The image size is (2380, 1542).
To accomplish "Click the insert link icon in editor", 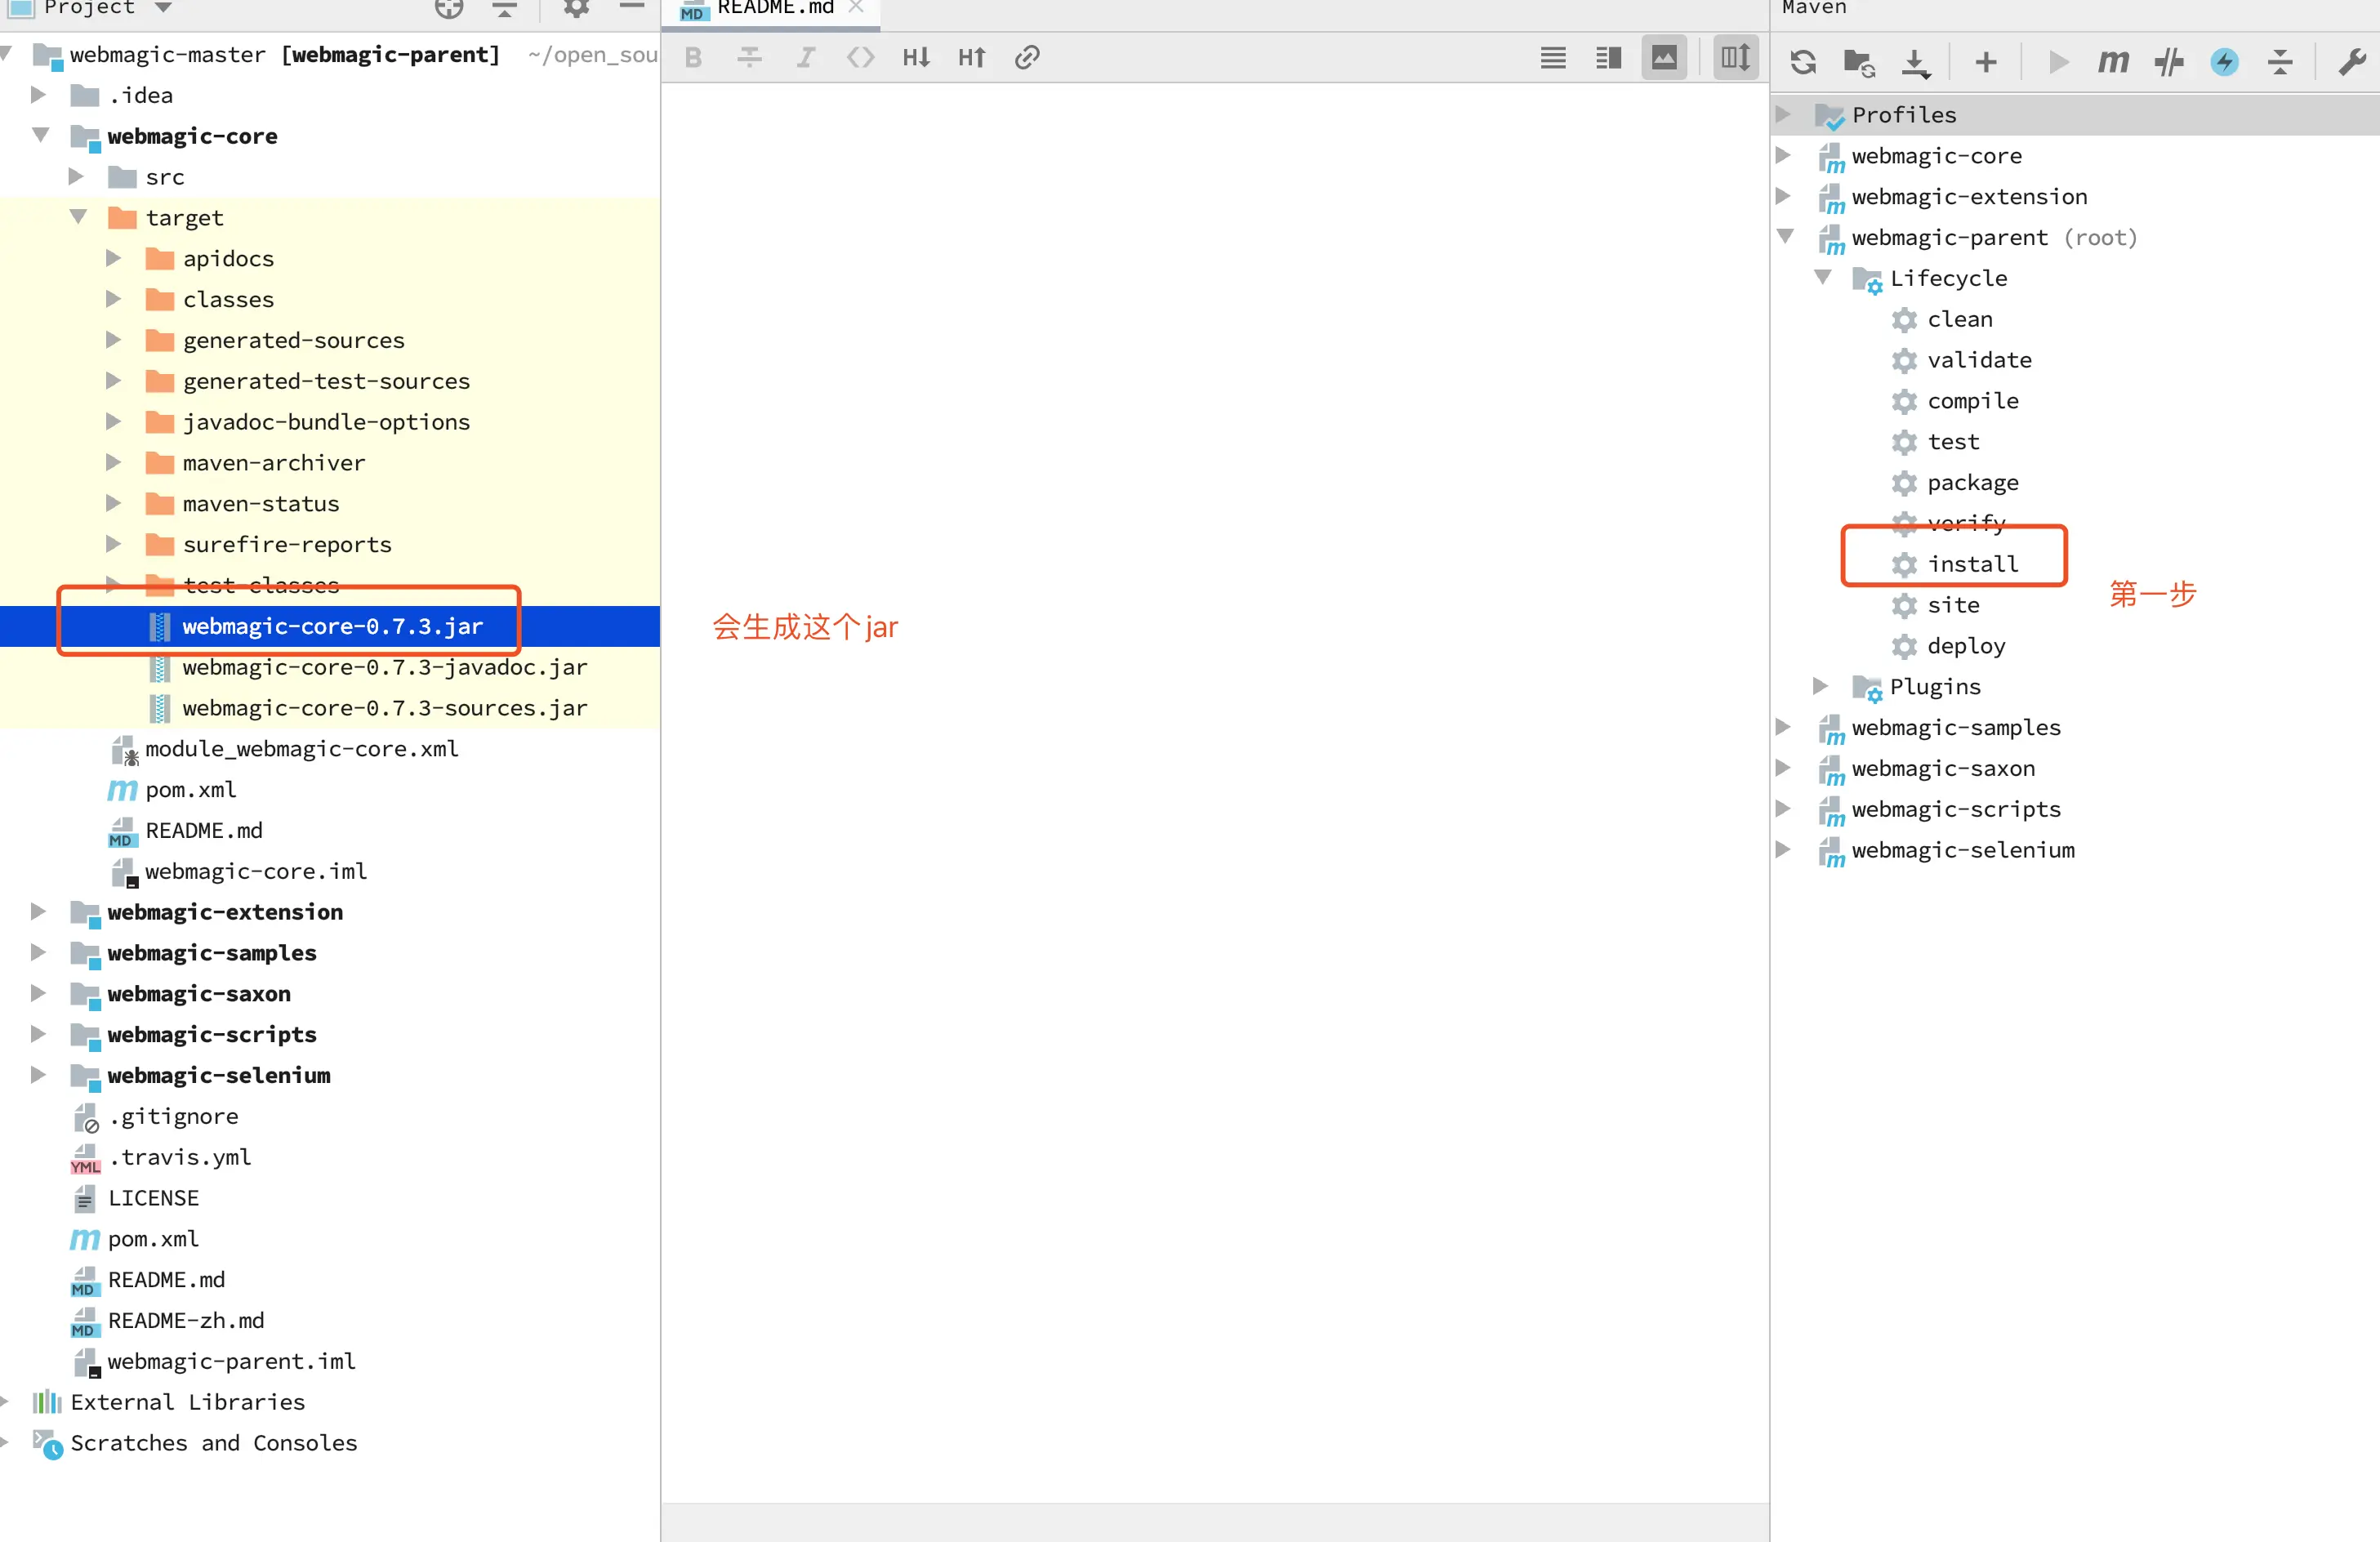I will click(1027, 57).
